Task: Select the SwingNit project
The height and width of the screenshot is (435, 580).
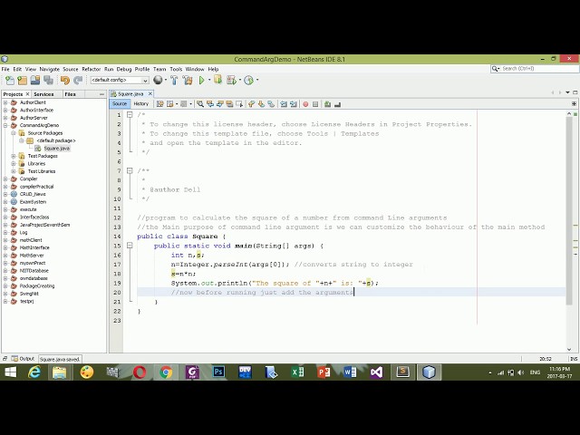Action: [29, 294]
